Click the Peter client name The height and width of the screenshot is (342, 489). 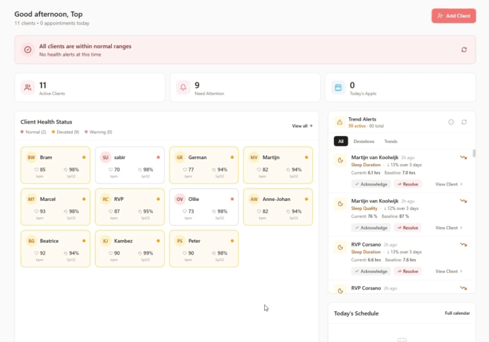(194, 241)
